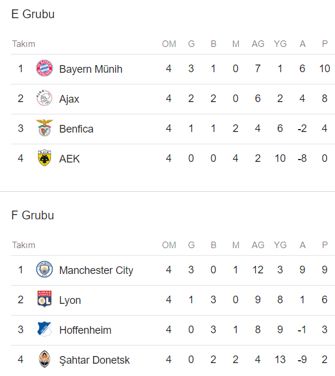Click the Manchester City badge
Image resolution: width=335 pixels, height=376 pixels.
coord(45,269)
